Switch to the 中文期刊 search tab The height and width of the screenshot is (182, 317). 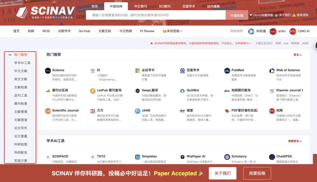point(141,6)
